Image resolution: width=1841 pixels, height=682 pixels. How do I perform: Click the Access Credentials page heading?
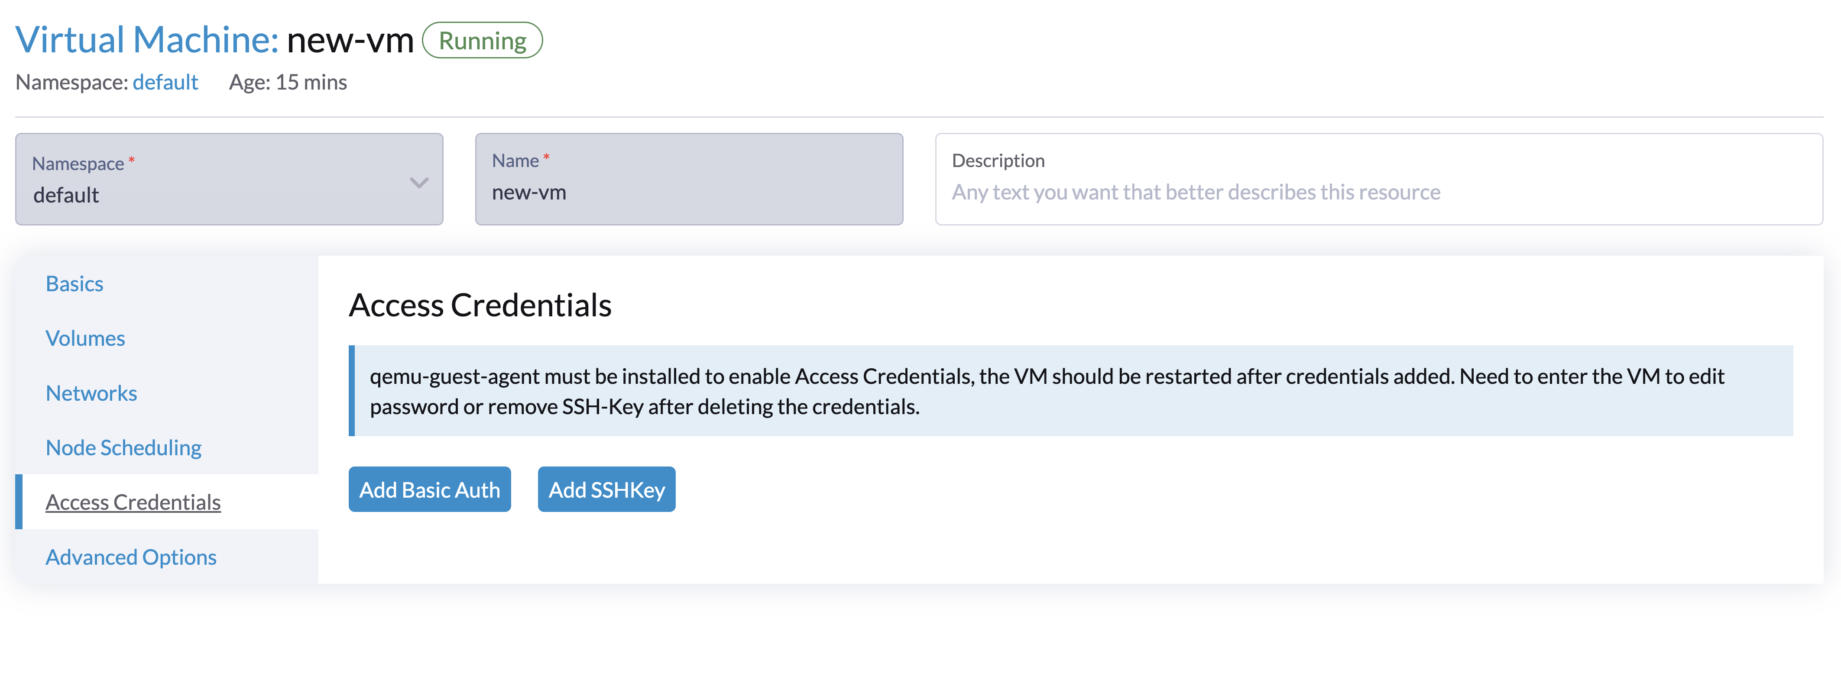tap(480, 306)
